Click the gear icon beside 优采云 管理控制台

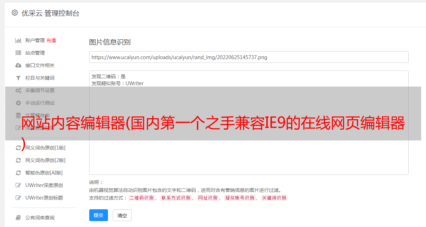click(15, 13)
